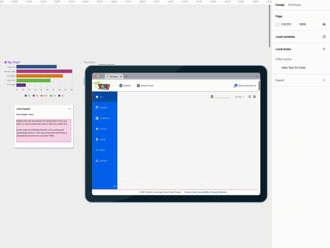Collapse the blue sidebar with double chevron
Screen dimensions: 330x248
point(114,186)
